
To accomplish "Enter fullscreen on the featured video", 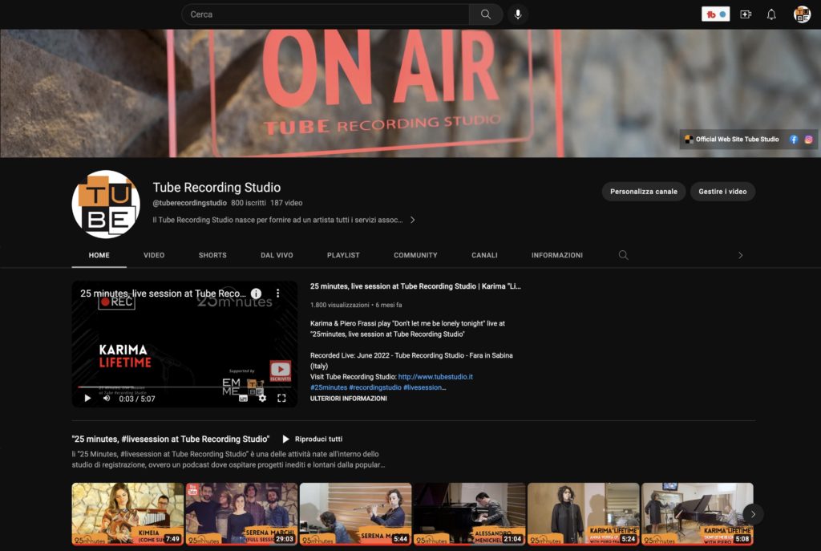I will click(281, 399).
